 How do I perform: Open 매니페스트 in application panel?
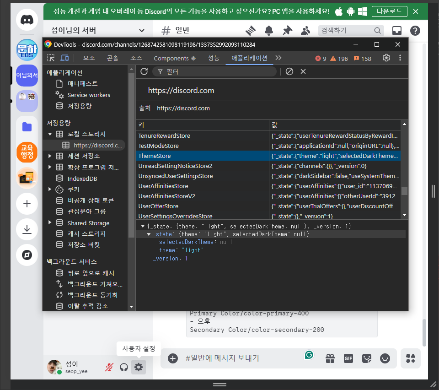[83, 83]
